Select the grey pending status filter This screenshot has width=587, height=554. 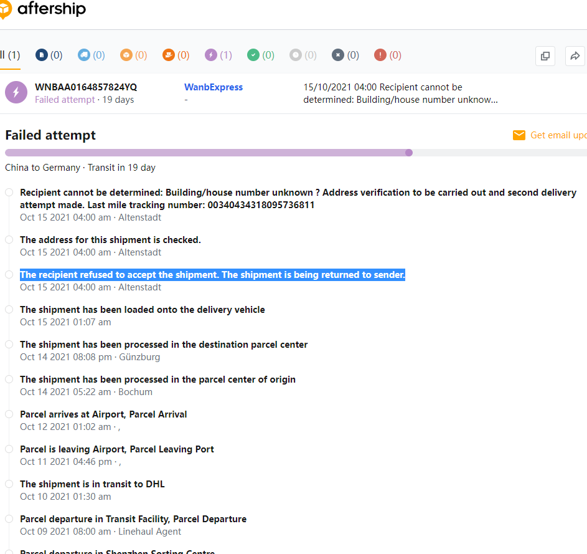pyautogui.click(x=303, y=55)
